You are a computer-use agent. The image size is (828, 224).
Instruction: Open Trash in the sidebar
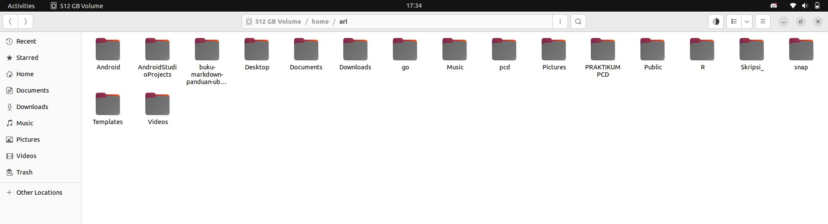click(x=41, y=172)
